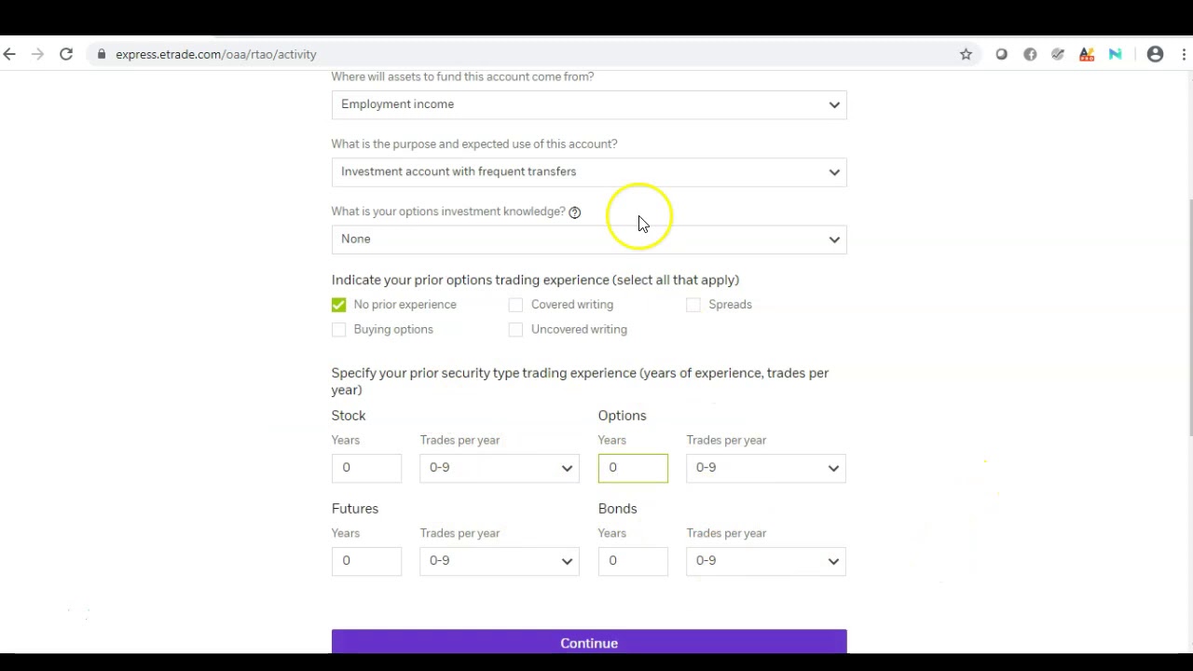Click the blue N extension icon
Viewport: 1193px width, 671px height.
point(1115,55)
